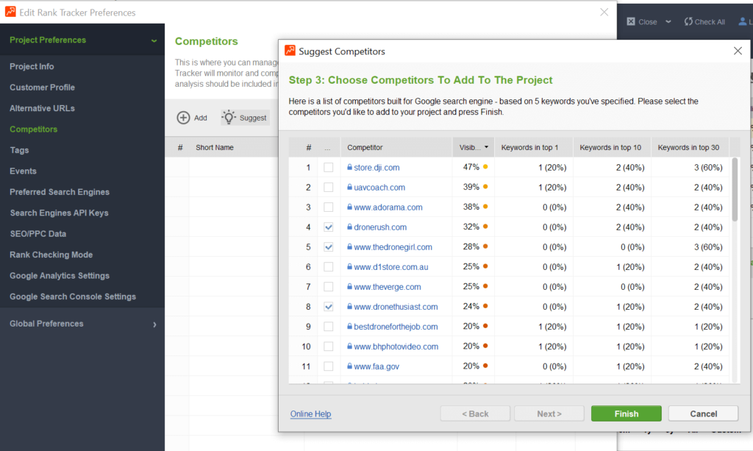This screenshot has height=451, width=753.
Task: Check the box for uavcoach.com
Action: [329, 188]
